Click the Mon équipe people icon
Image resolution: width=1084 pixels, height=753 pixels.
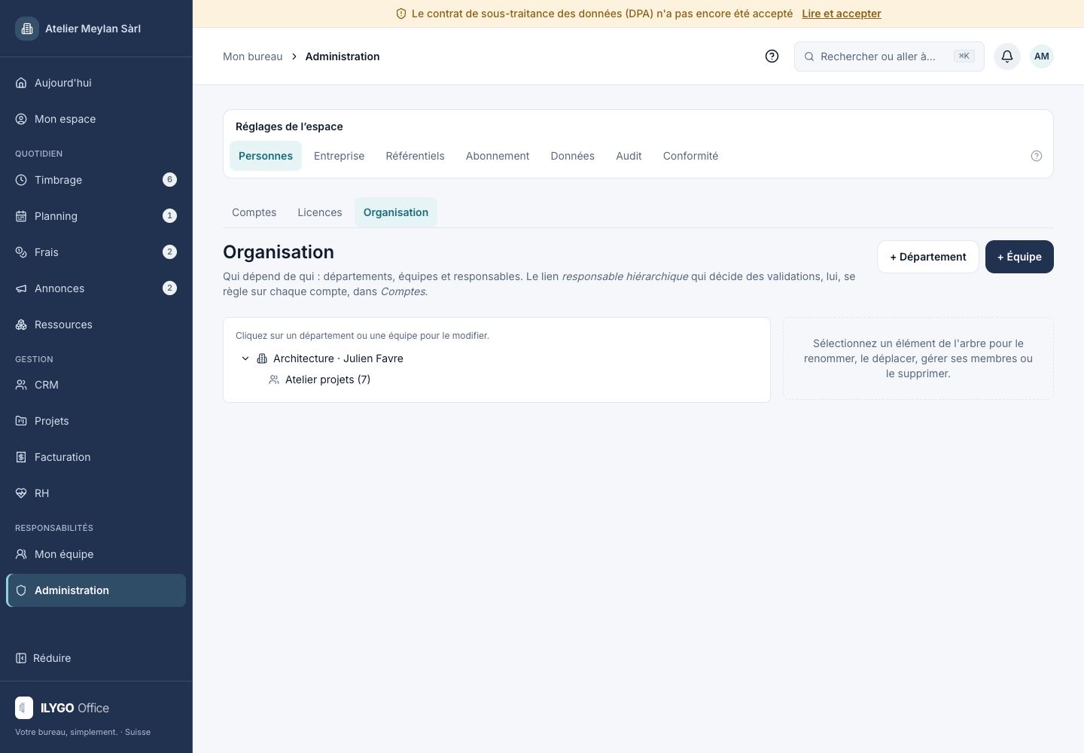[x=21, y=554]
